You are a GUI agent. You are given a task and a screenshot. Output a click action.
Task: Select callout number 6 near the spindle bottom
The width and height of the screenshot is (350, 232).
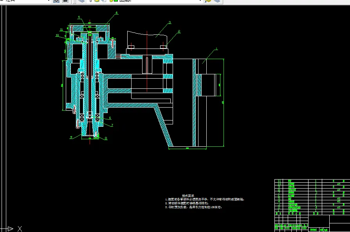(110, 118)
